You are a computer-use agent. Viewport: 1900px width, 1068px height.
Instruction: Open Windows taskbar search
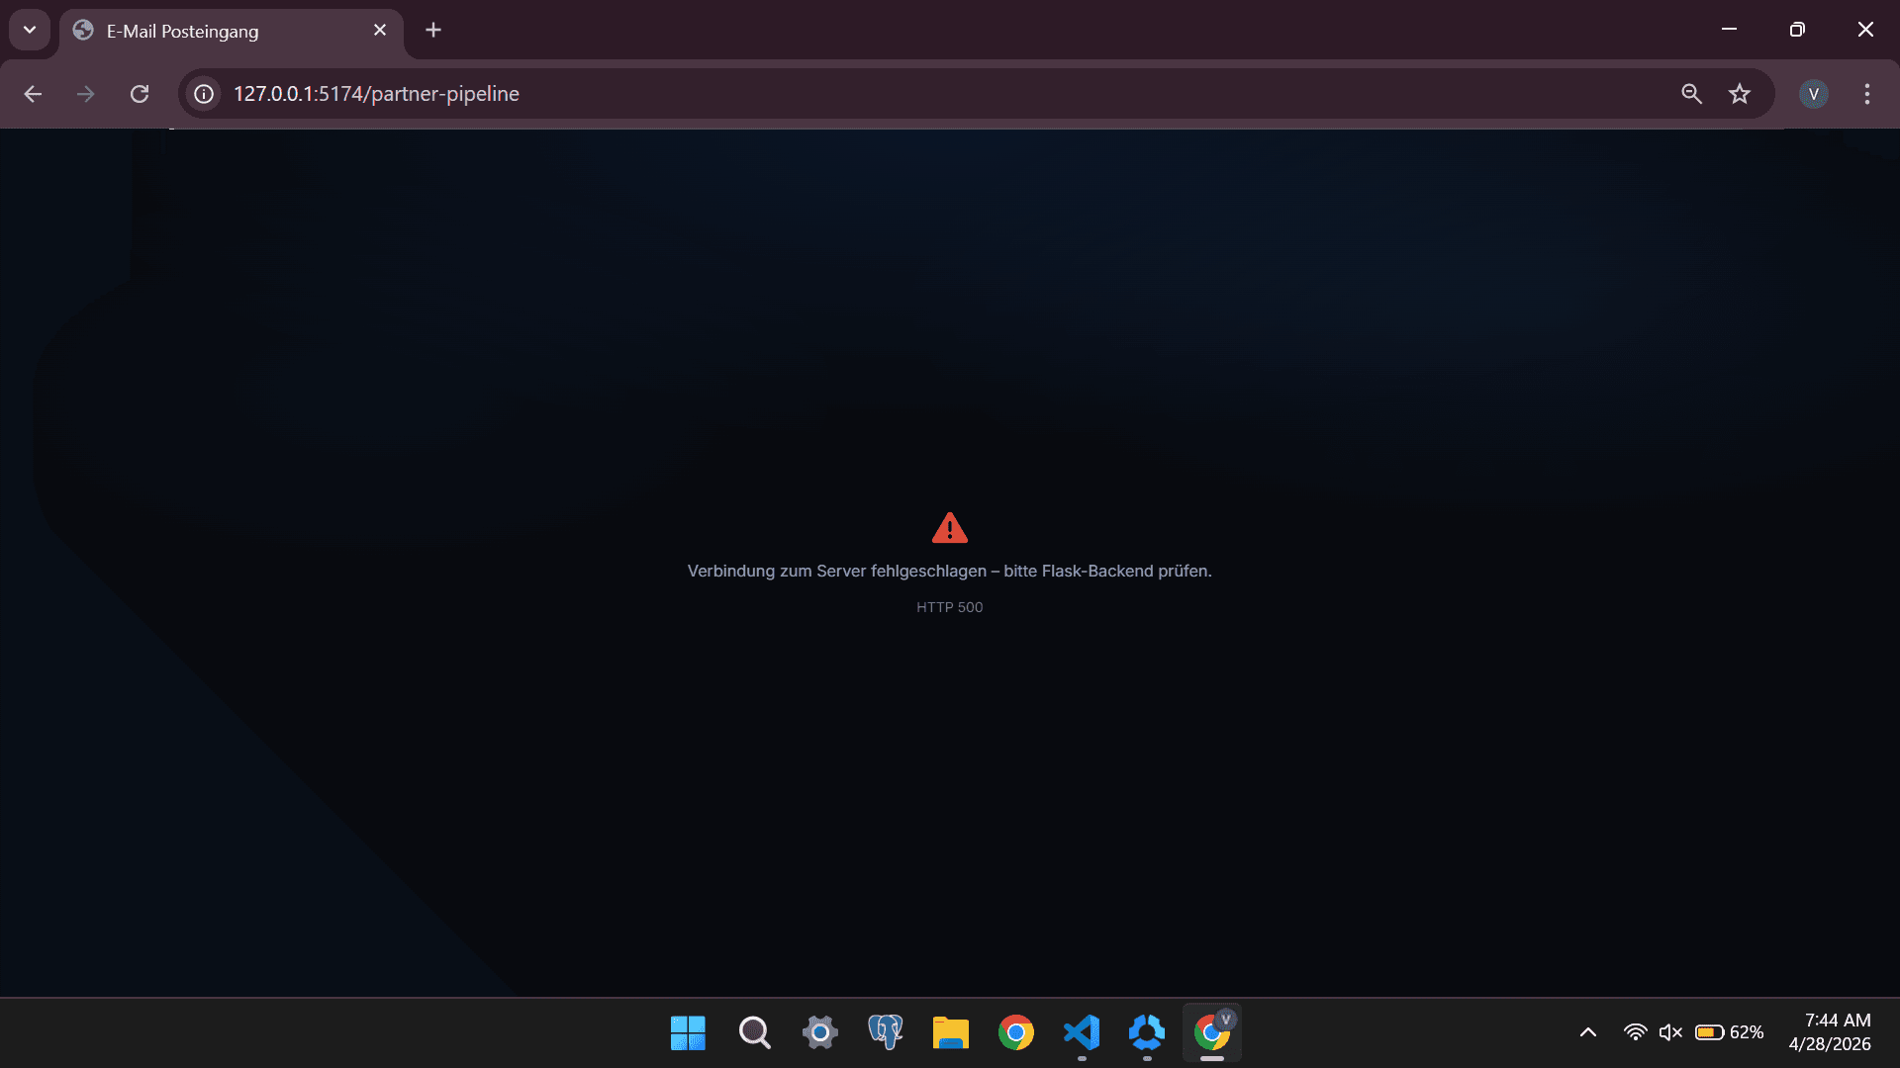(x=754, y=1033)
